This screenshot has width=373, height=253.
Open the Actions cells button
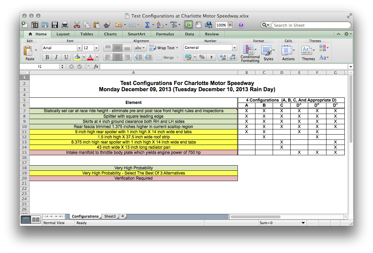(288, 53)
